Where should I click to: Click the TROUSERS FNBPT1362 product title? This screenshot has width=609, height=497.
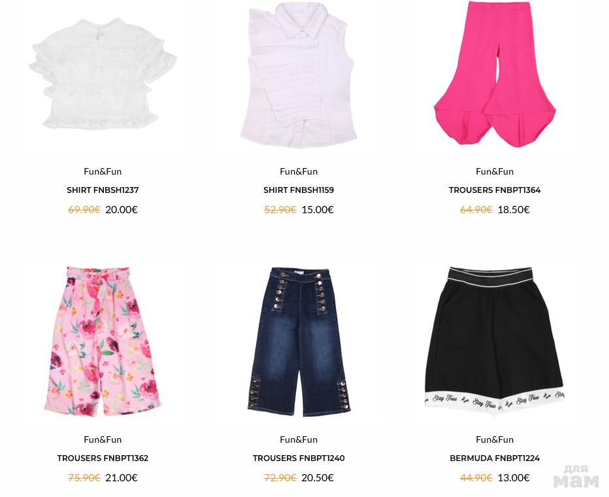pos(103,458)
